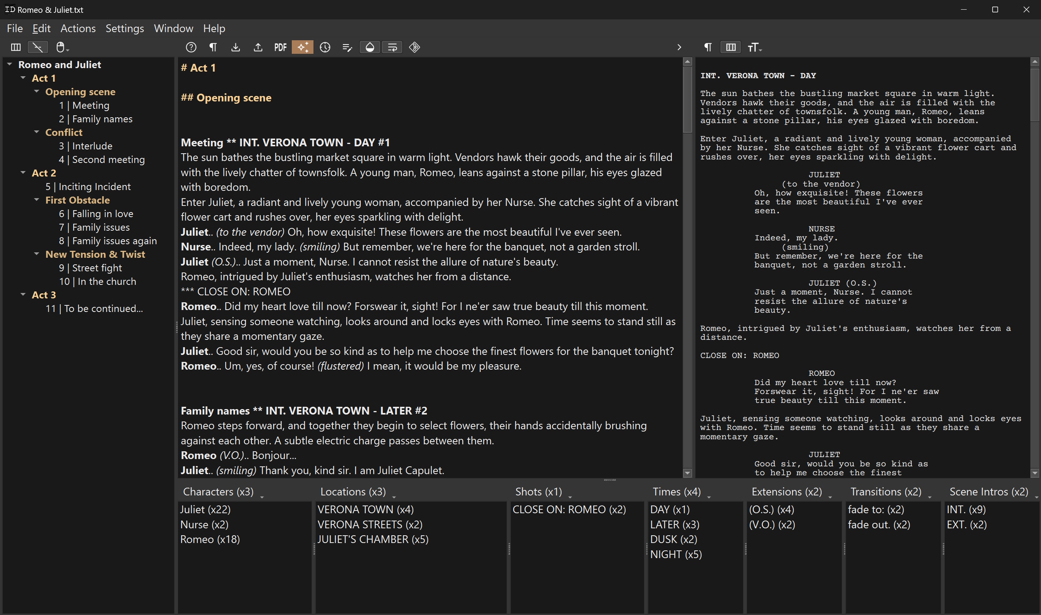Collapse the Act 2 tree node
The width and height of the screenshot is (1041, 615).
(23, 173)
